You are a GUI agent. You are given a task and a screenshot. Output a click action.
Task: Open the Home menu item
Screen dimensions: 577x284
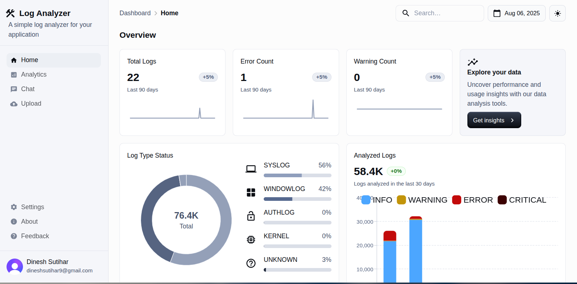coord(54,60)
